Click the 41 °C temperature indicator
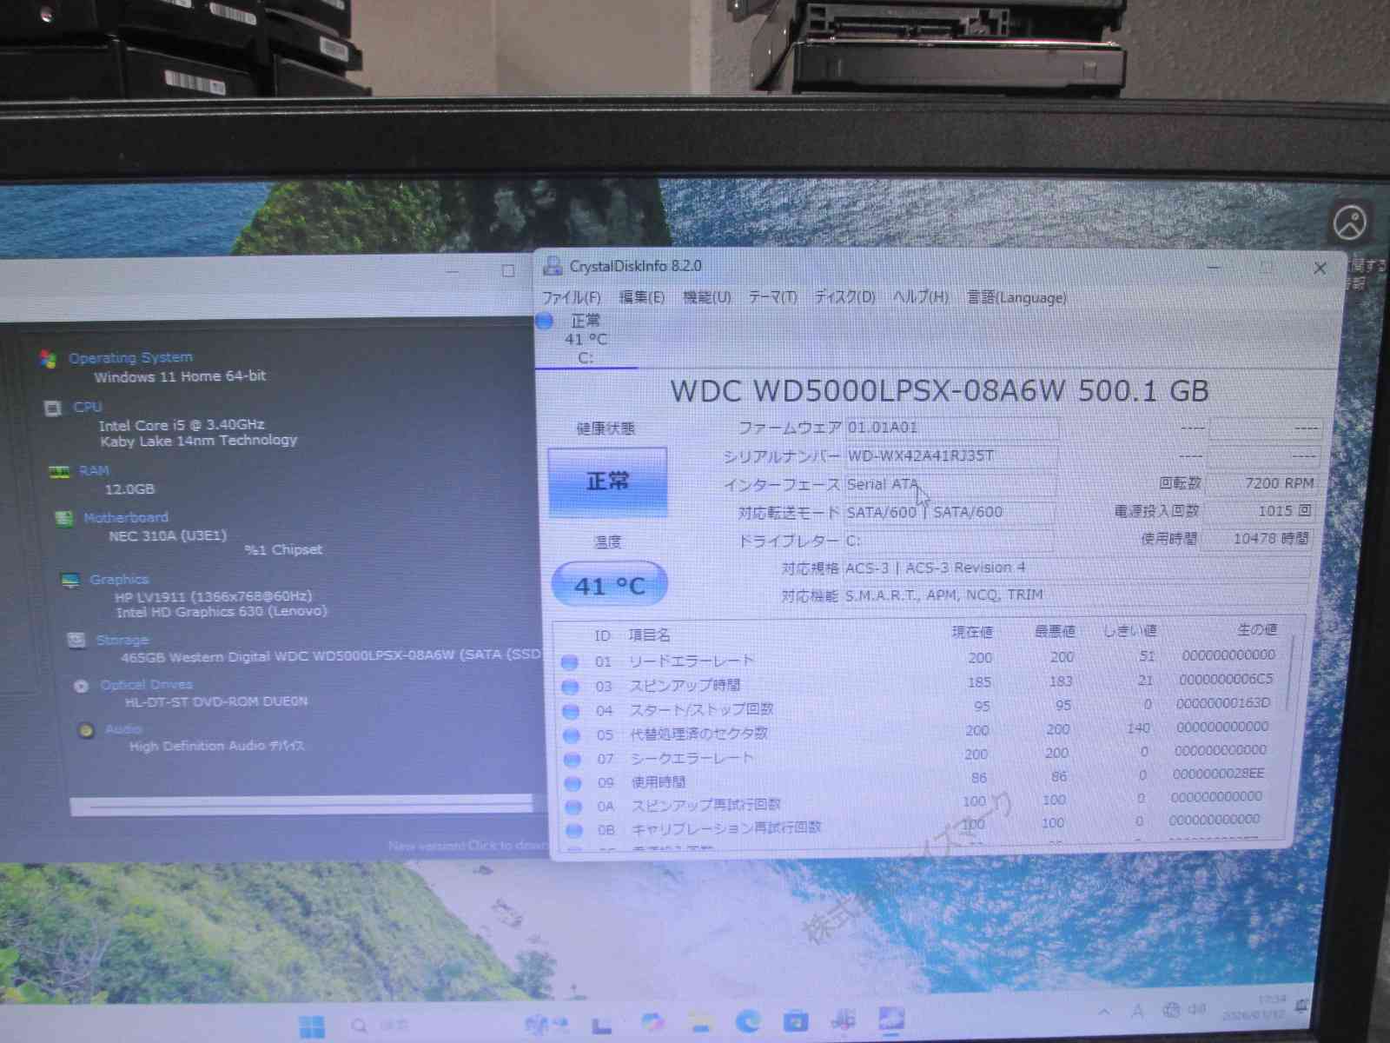The image size is (1390, 1043). (x=609, y=585)
